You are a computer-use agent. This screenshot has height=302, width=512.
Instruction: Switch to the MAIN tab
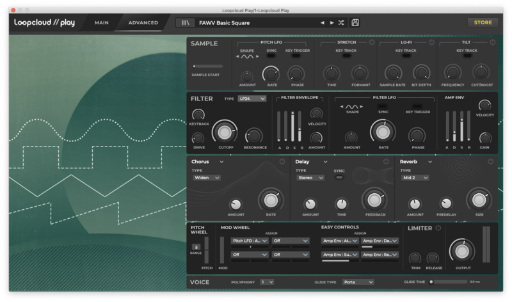click(101, 23)
